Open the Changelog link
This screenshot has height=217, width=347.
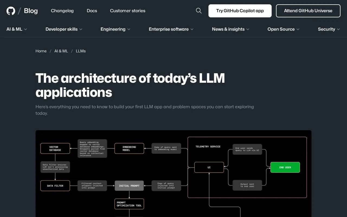(62, 11)
